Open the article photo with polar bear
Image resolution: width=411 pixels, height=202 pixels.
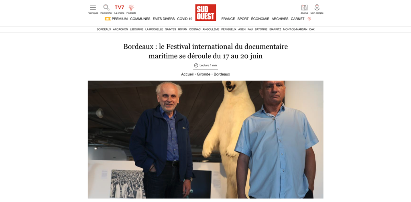pos(205,140)
